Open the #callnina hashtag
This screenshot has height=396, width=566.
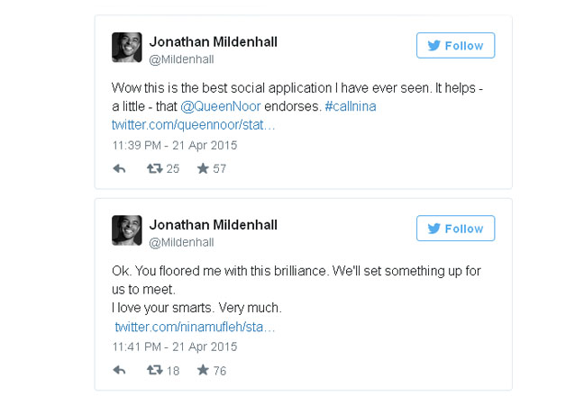click(351, 106)
